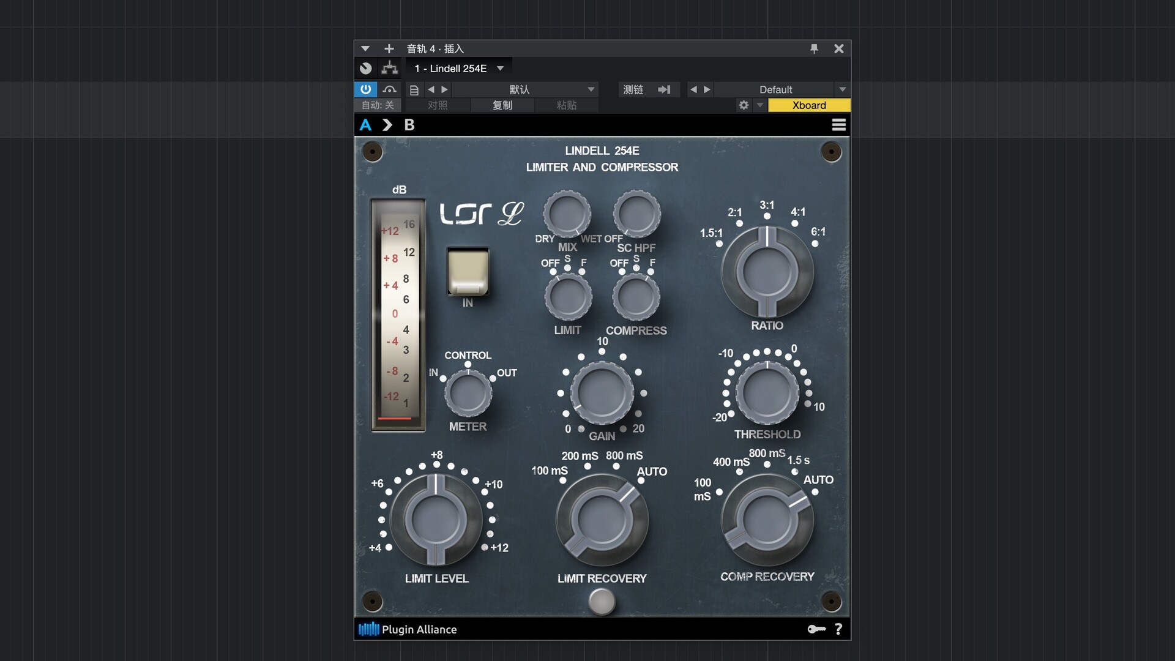The width and height of the screenshot is (1175, 661).
Task: Click the channel editor circular icon
Action: click(366, 69)
